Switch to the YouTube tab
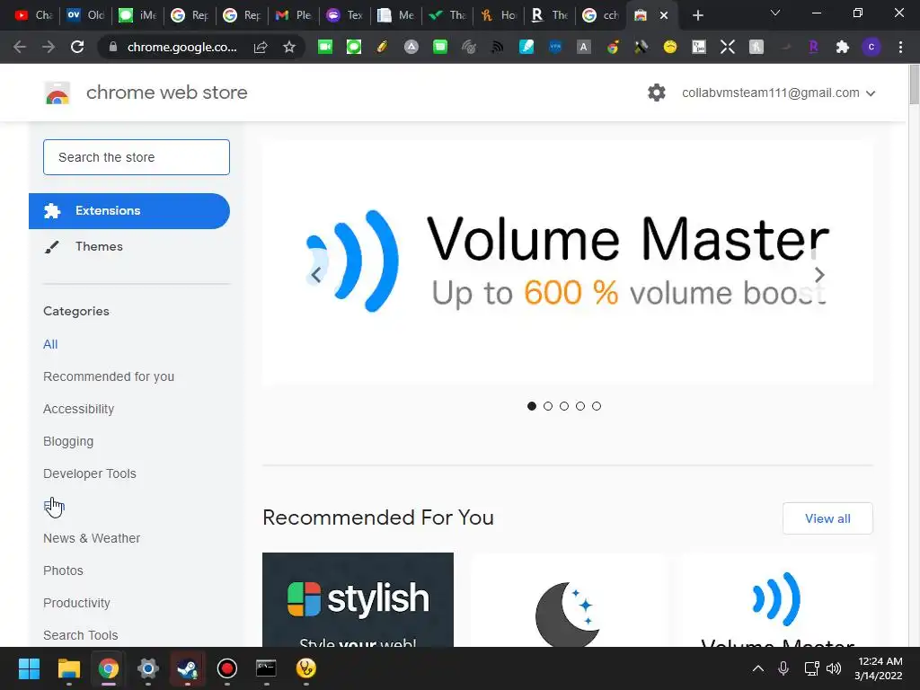Image resolution: width=920 pixels, height=690 pixels. pos(33,15)
